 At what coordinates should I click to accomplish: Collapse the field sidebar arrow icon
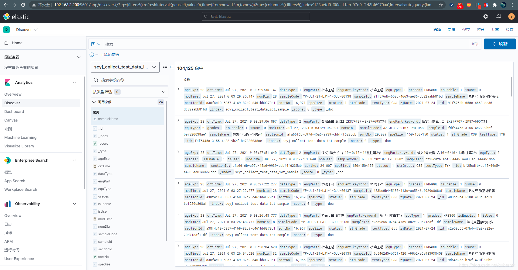(172, 67)
